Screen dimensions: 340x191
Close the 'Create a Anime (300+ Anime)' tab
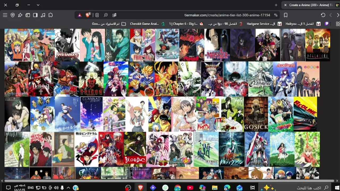[x=285, y=5]
